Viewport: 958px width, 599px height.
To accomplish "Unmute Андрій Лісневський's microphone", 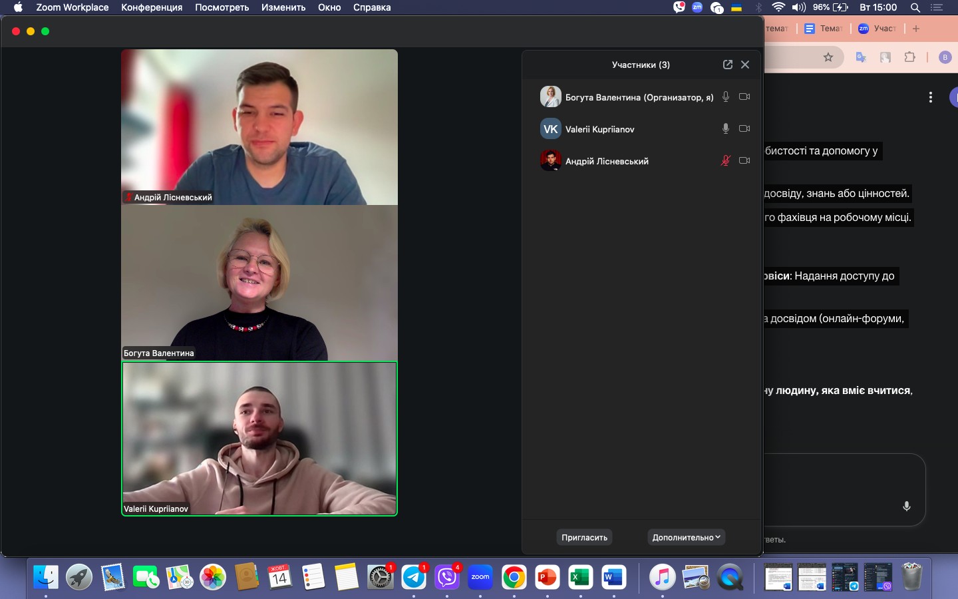I will pyautogui.click(x=726, y=160).
